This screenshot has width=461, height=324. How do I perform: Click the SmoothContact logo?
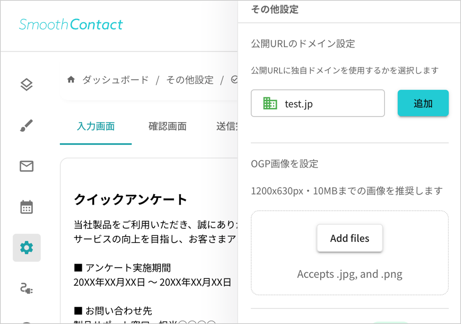(x=71, y=24)
